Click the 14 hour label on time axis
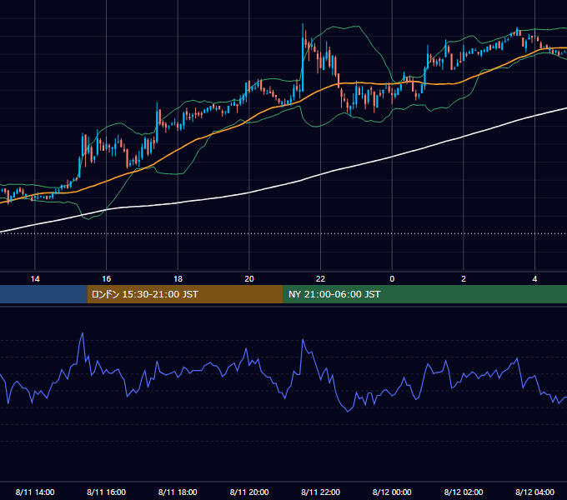 click(35, 279)
